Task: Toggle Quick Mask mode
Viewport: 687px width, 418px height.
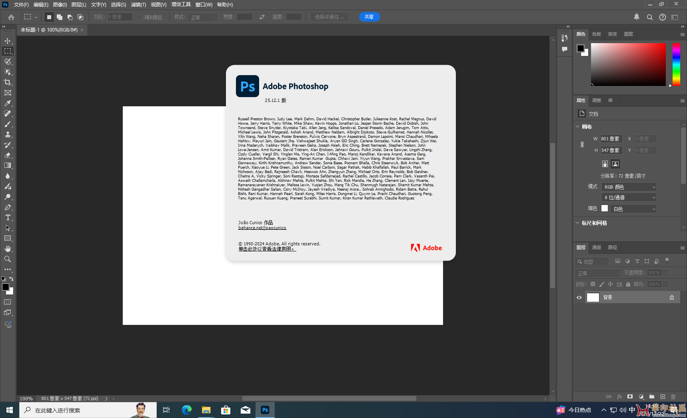Action: point(8,302)
